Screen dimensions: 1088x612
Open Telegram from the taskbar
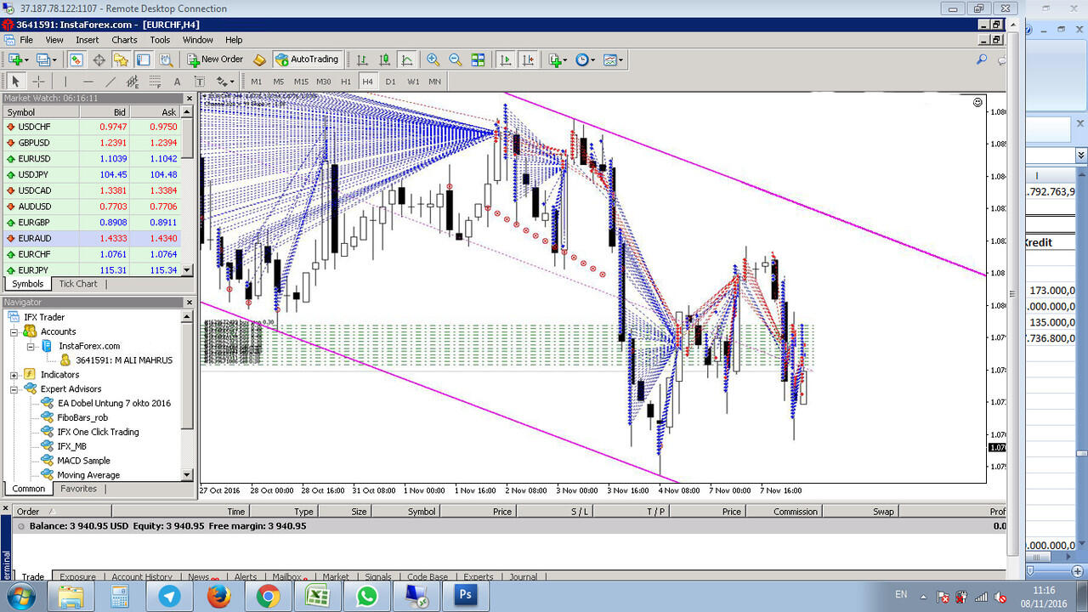point(170,596)
